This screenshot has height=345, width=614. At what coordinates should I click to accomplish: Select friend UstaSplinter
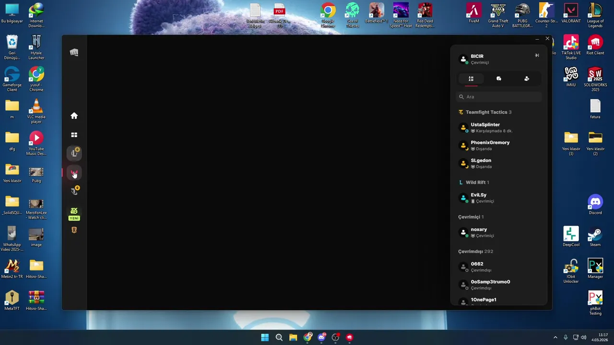click(x=499, y=127)
